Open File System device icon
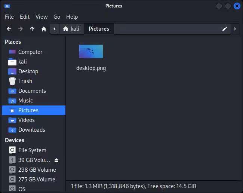The width and height of the screenshot is (243, 193). pos(12,150)
